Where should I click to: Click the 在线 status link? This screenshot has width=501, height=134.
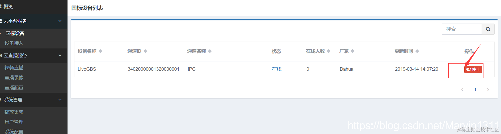277,69
